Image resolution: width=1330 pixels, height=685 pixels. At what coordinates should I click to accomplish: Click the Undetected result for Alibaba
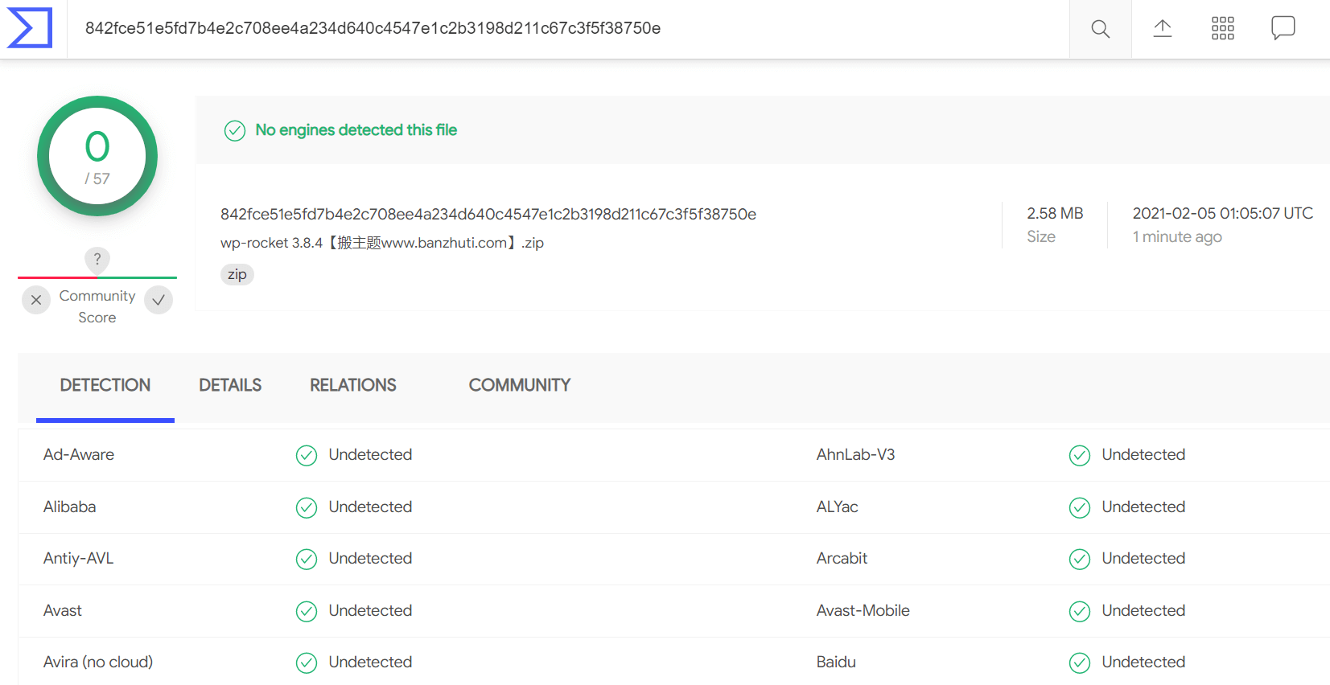click(x=370, y=507)
